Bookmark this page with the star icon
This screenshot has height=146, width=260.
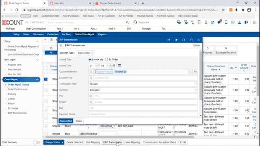[223, 10]
